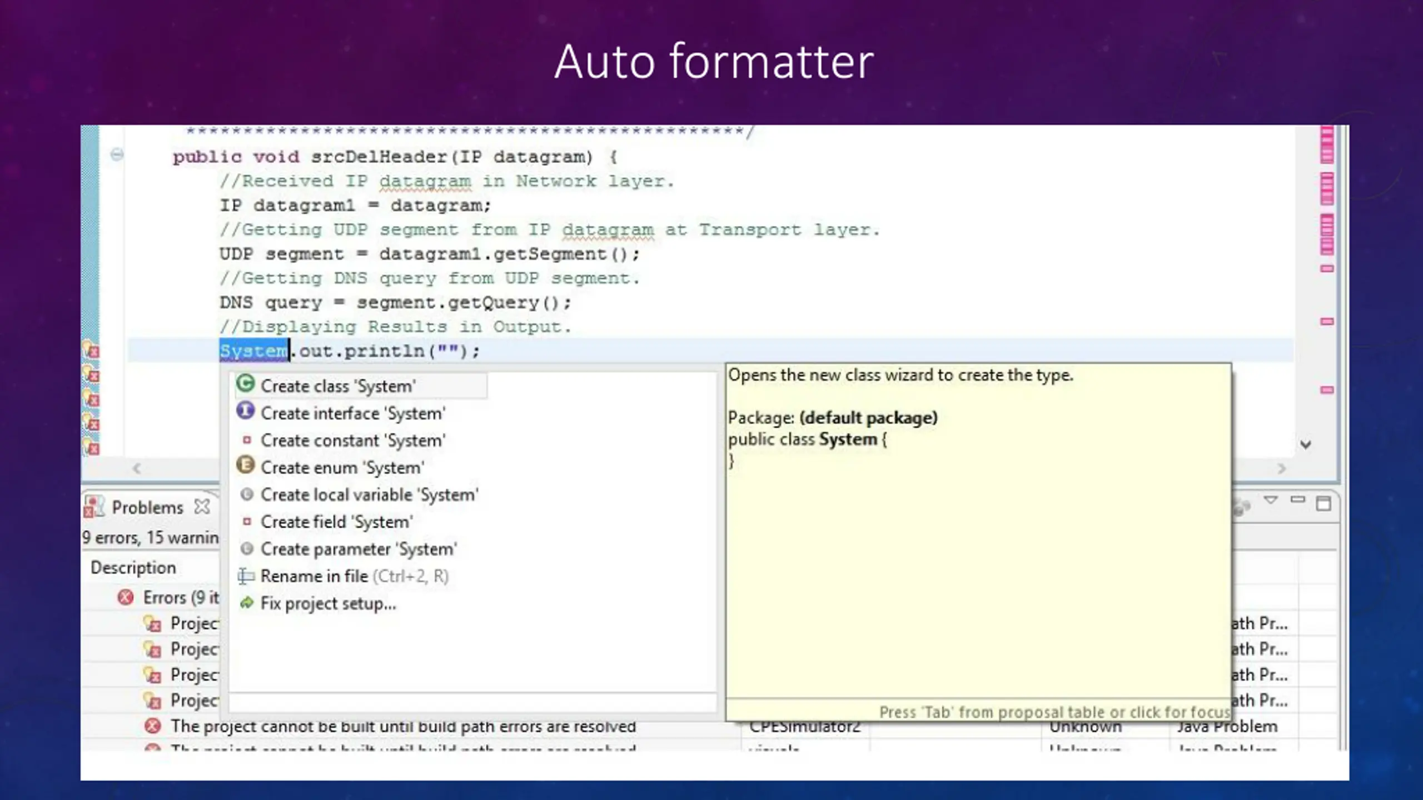Image resolution: width=1423 pixels, height=800 pixels.
Task: Click the editor horizontal scrollbar right arrow
Action: click(1282, 468)
